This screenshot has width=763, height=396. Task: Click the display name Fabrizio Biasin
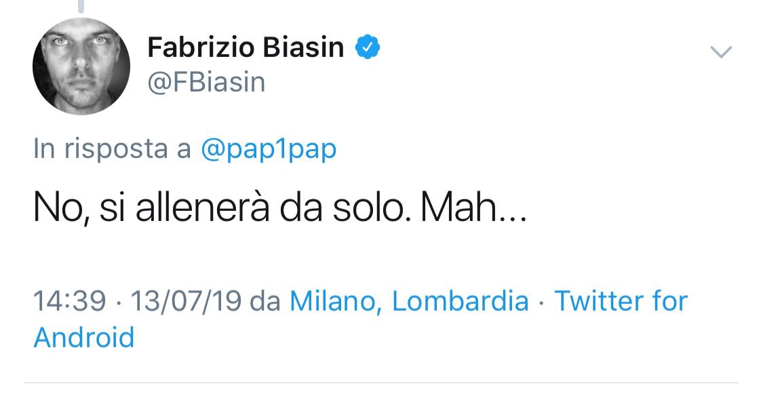click(x=246, y=48)
